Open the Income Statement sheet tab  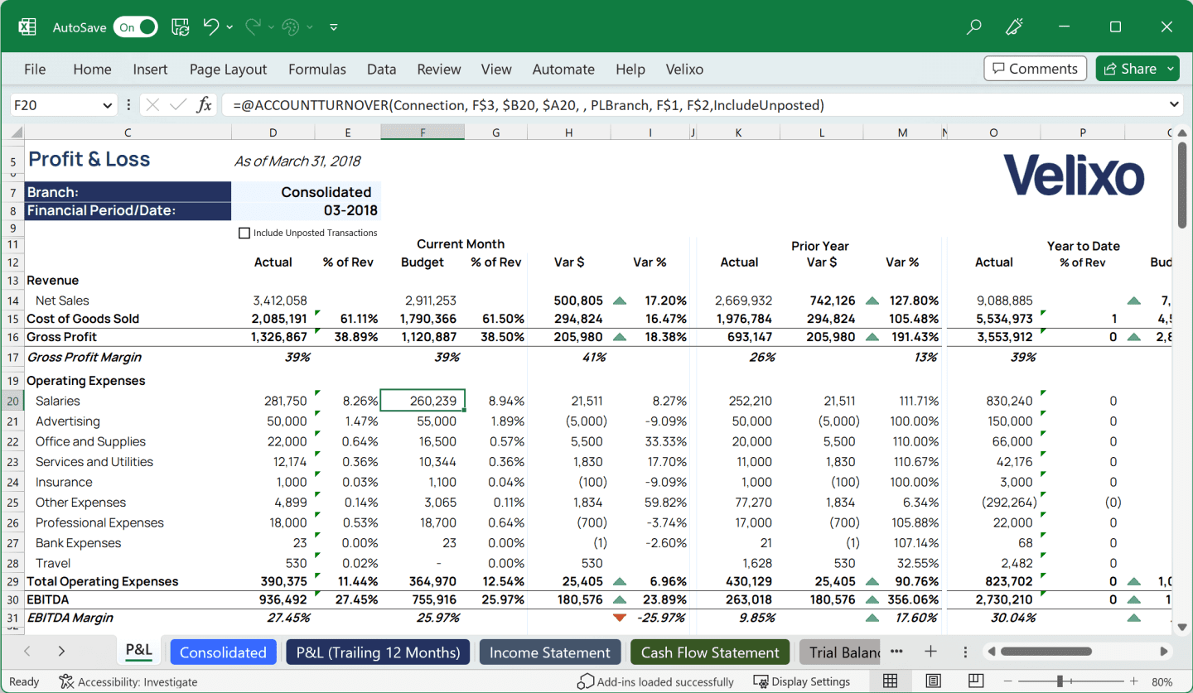[549, 652]
